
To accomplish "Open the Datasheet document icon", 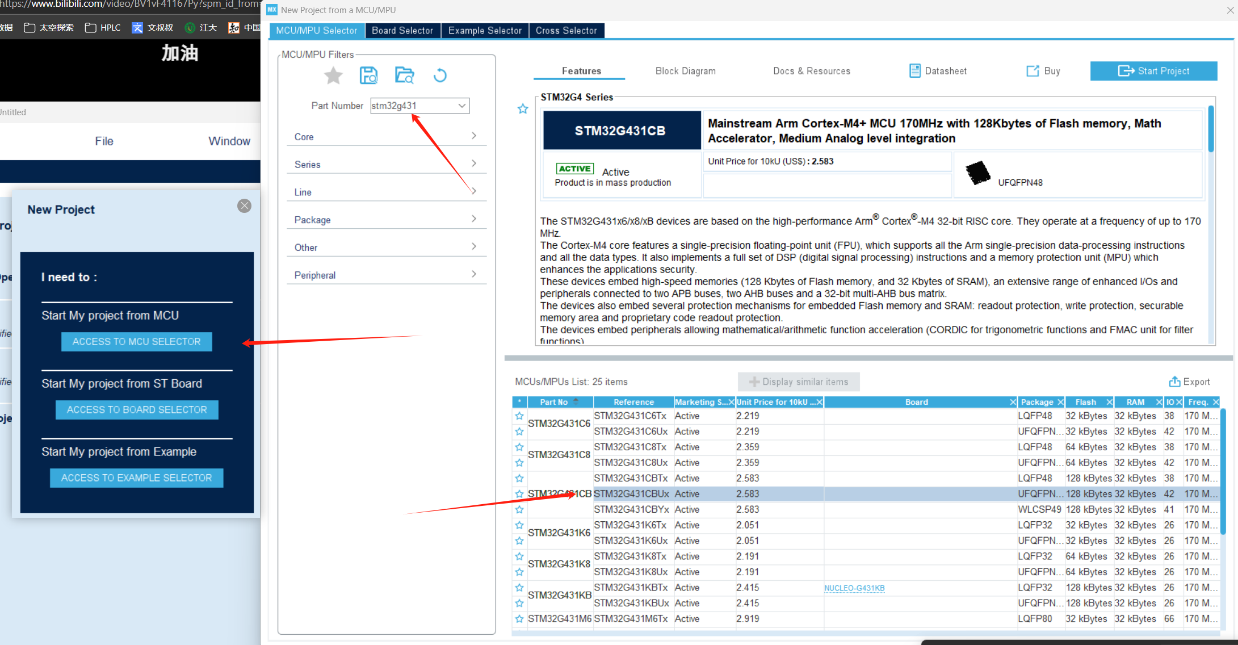I will coord(914,71).
